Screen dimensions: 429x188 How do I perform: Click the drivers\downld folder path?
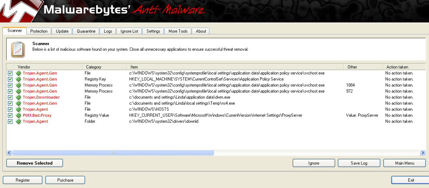coord(164,121)
